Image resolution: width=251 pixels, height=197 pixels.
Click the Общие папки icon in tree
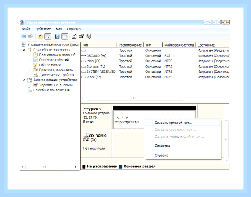35,65
